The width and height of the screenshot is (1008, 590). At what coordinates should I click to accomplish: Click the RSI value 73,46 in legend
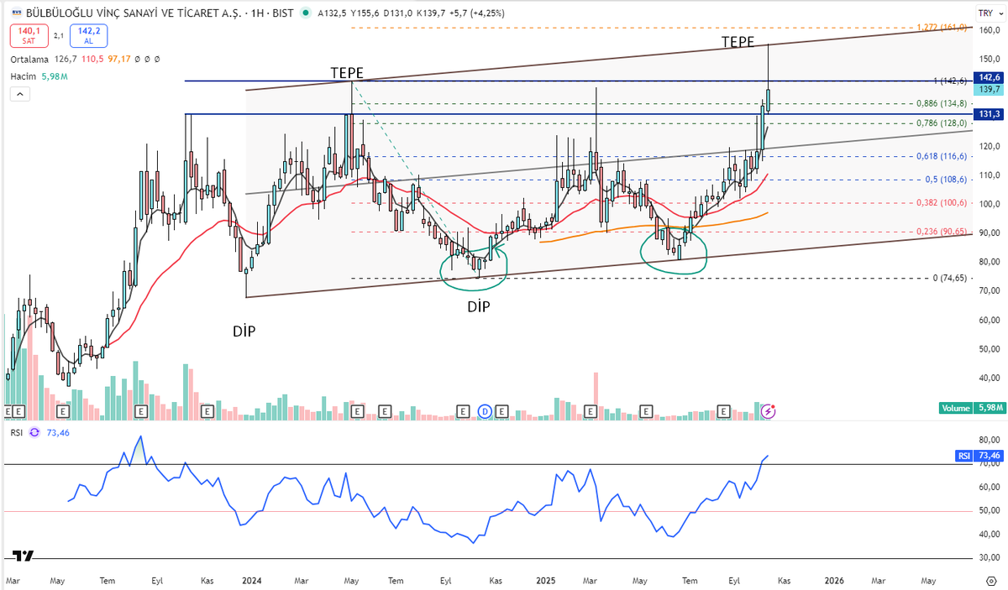[60, 432]
